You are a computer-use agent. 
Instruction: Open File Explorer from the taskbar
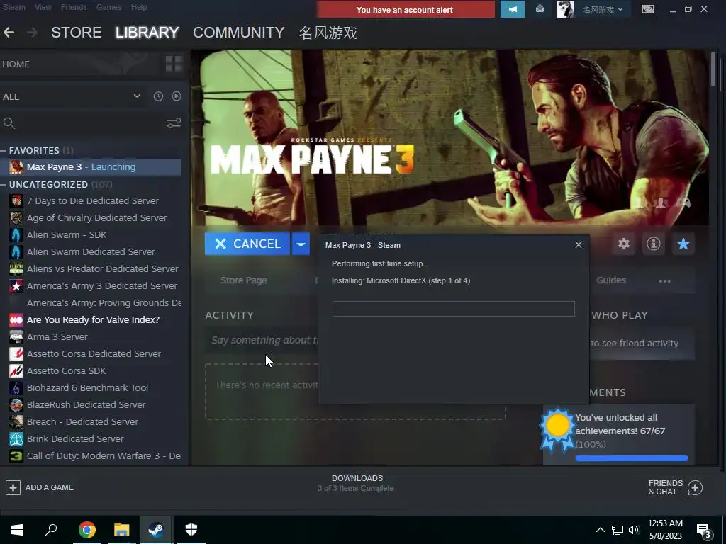122,530
